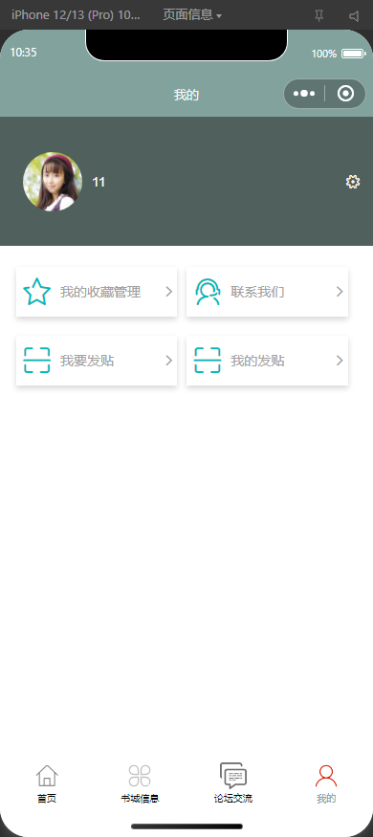
Task: Switch to the 书城信息 tab
Action: coord(140,783)
